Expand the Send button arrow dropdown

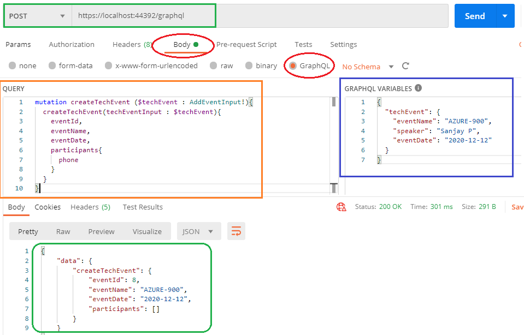504,16
